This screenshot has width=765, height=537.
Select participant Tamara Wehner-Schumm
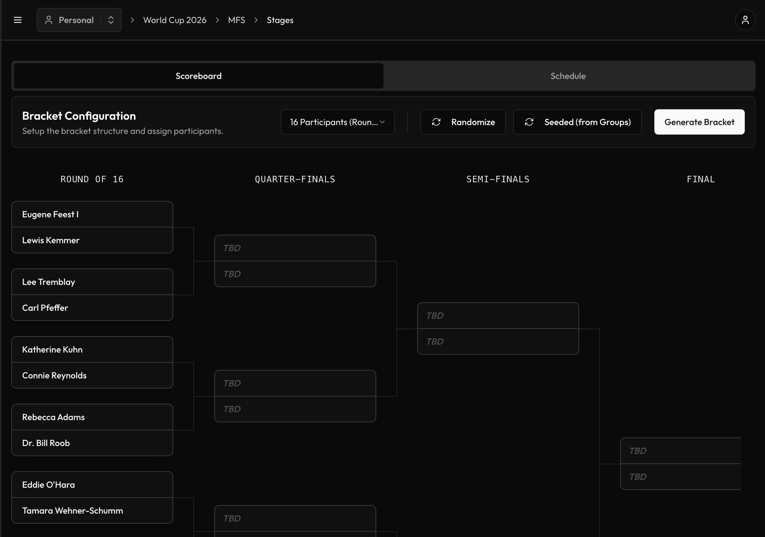[x=92, y=511]
